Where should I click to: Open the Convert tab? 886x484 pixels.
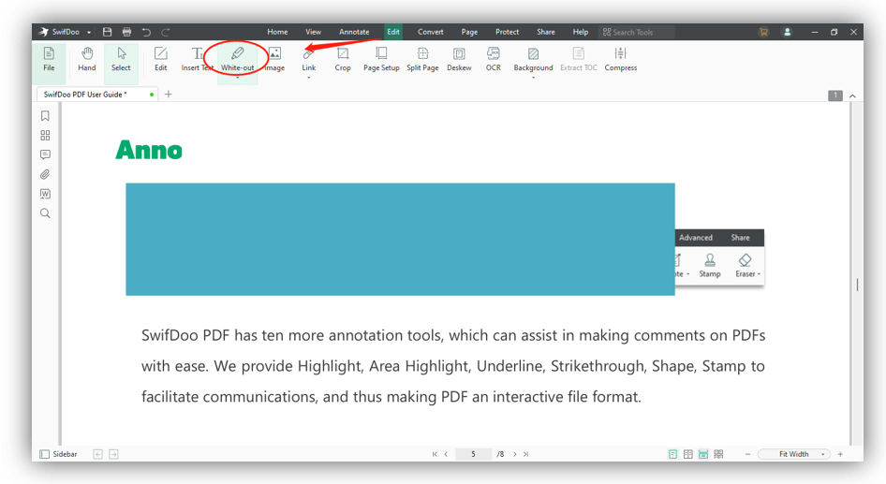pos(431,32)
